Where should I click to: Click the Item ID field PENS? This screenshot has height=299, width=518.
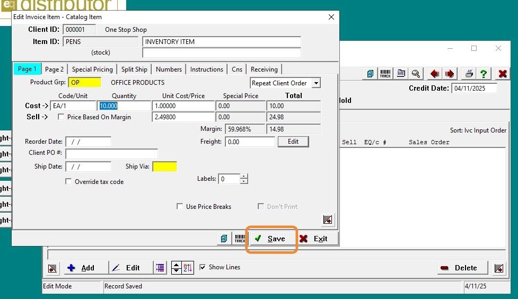click(100, 42)
